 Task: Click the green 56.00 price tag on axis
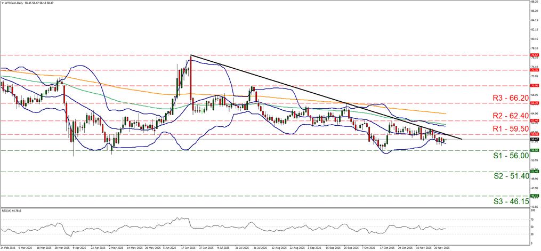pyautogui.click(x=535, y=150)
